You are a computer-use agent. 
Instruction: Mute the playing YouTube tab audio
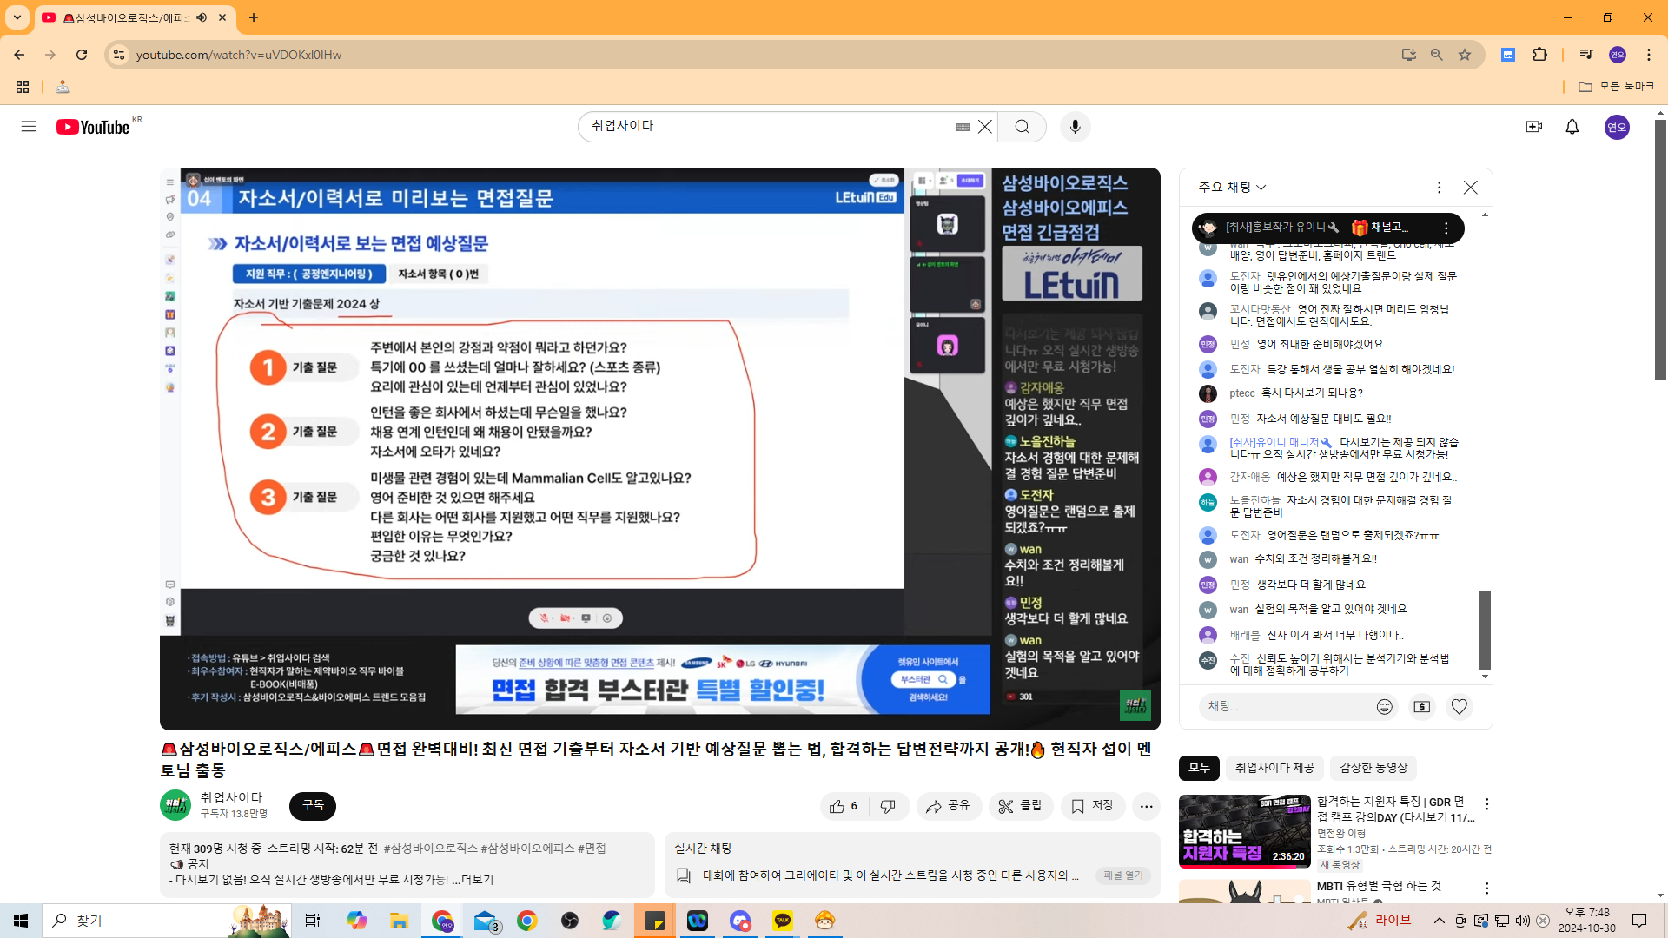click(x=202, y=17)
